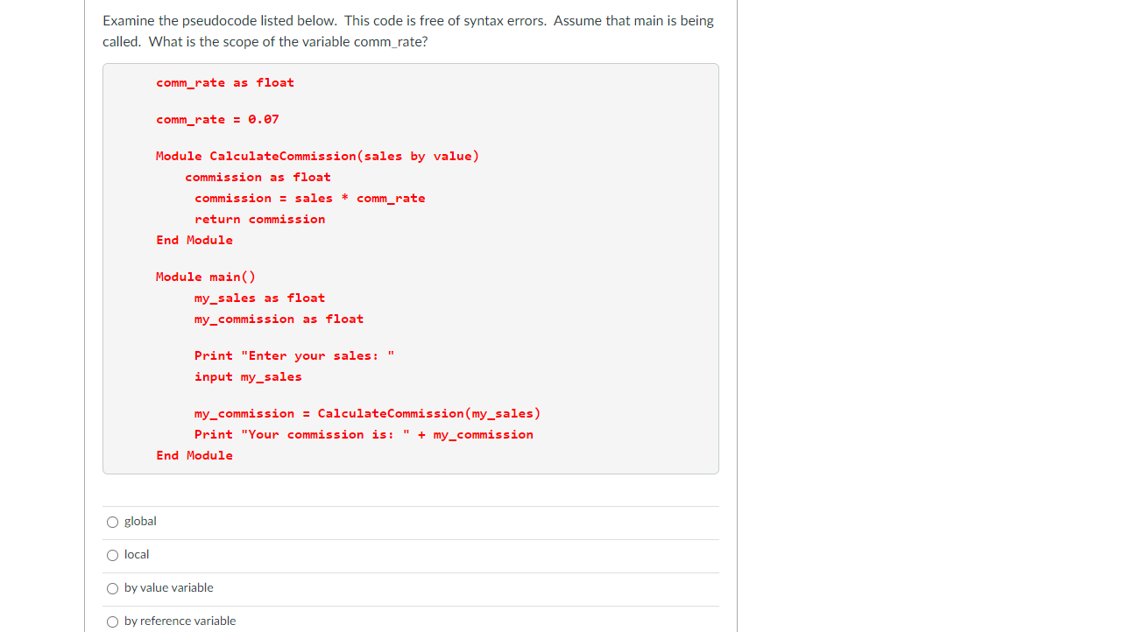Click the "by value variable" label text

click(168, 587)
